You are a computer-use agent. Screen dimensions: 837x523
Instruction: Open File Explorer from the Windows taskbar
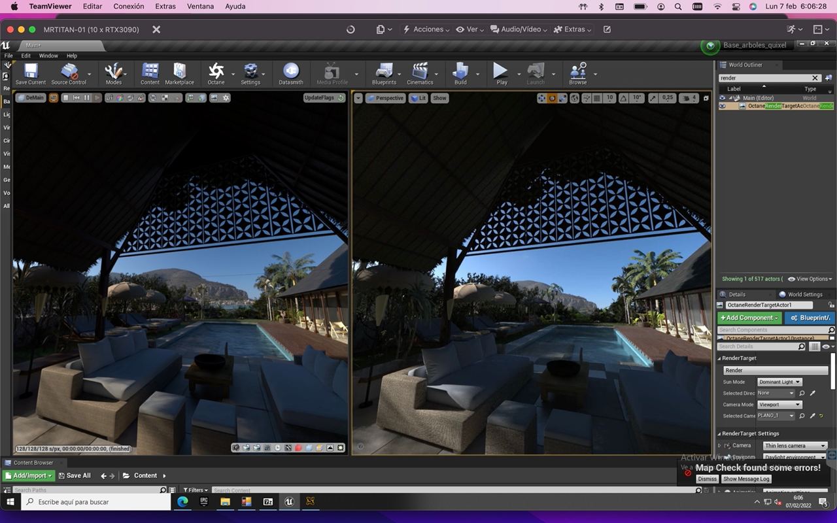point(225,501)
